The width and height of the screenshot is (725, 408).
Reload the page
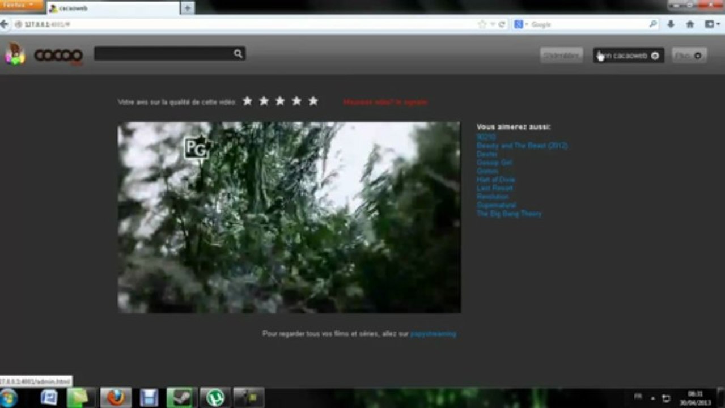[x=502, y=24]
